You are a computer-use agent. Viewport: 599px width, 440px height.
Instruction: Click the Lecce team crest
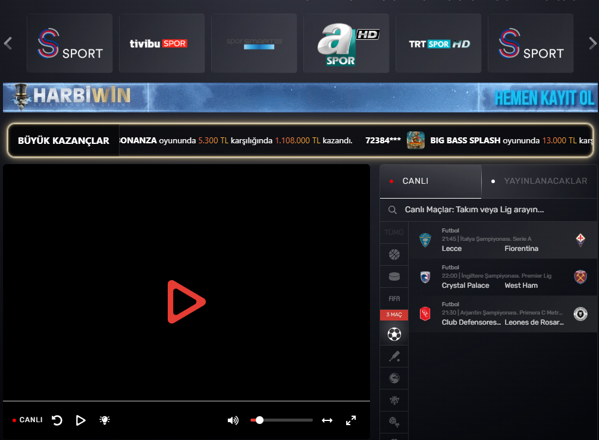tap(425, 240)
